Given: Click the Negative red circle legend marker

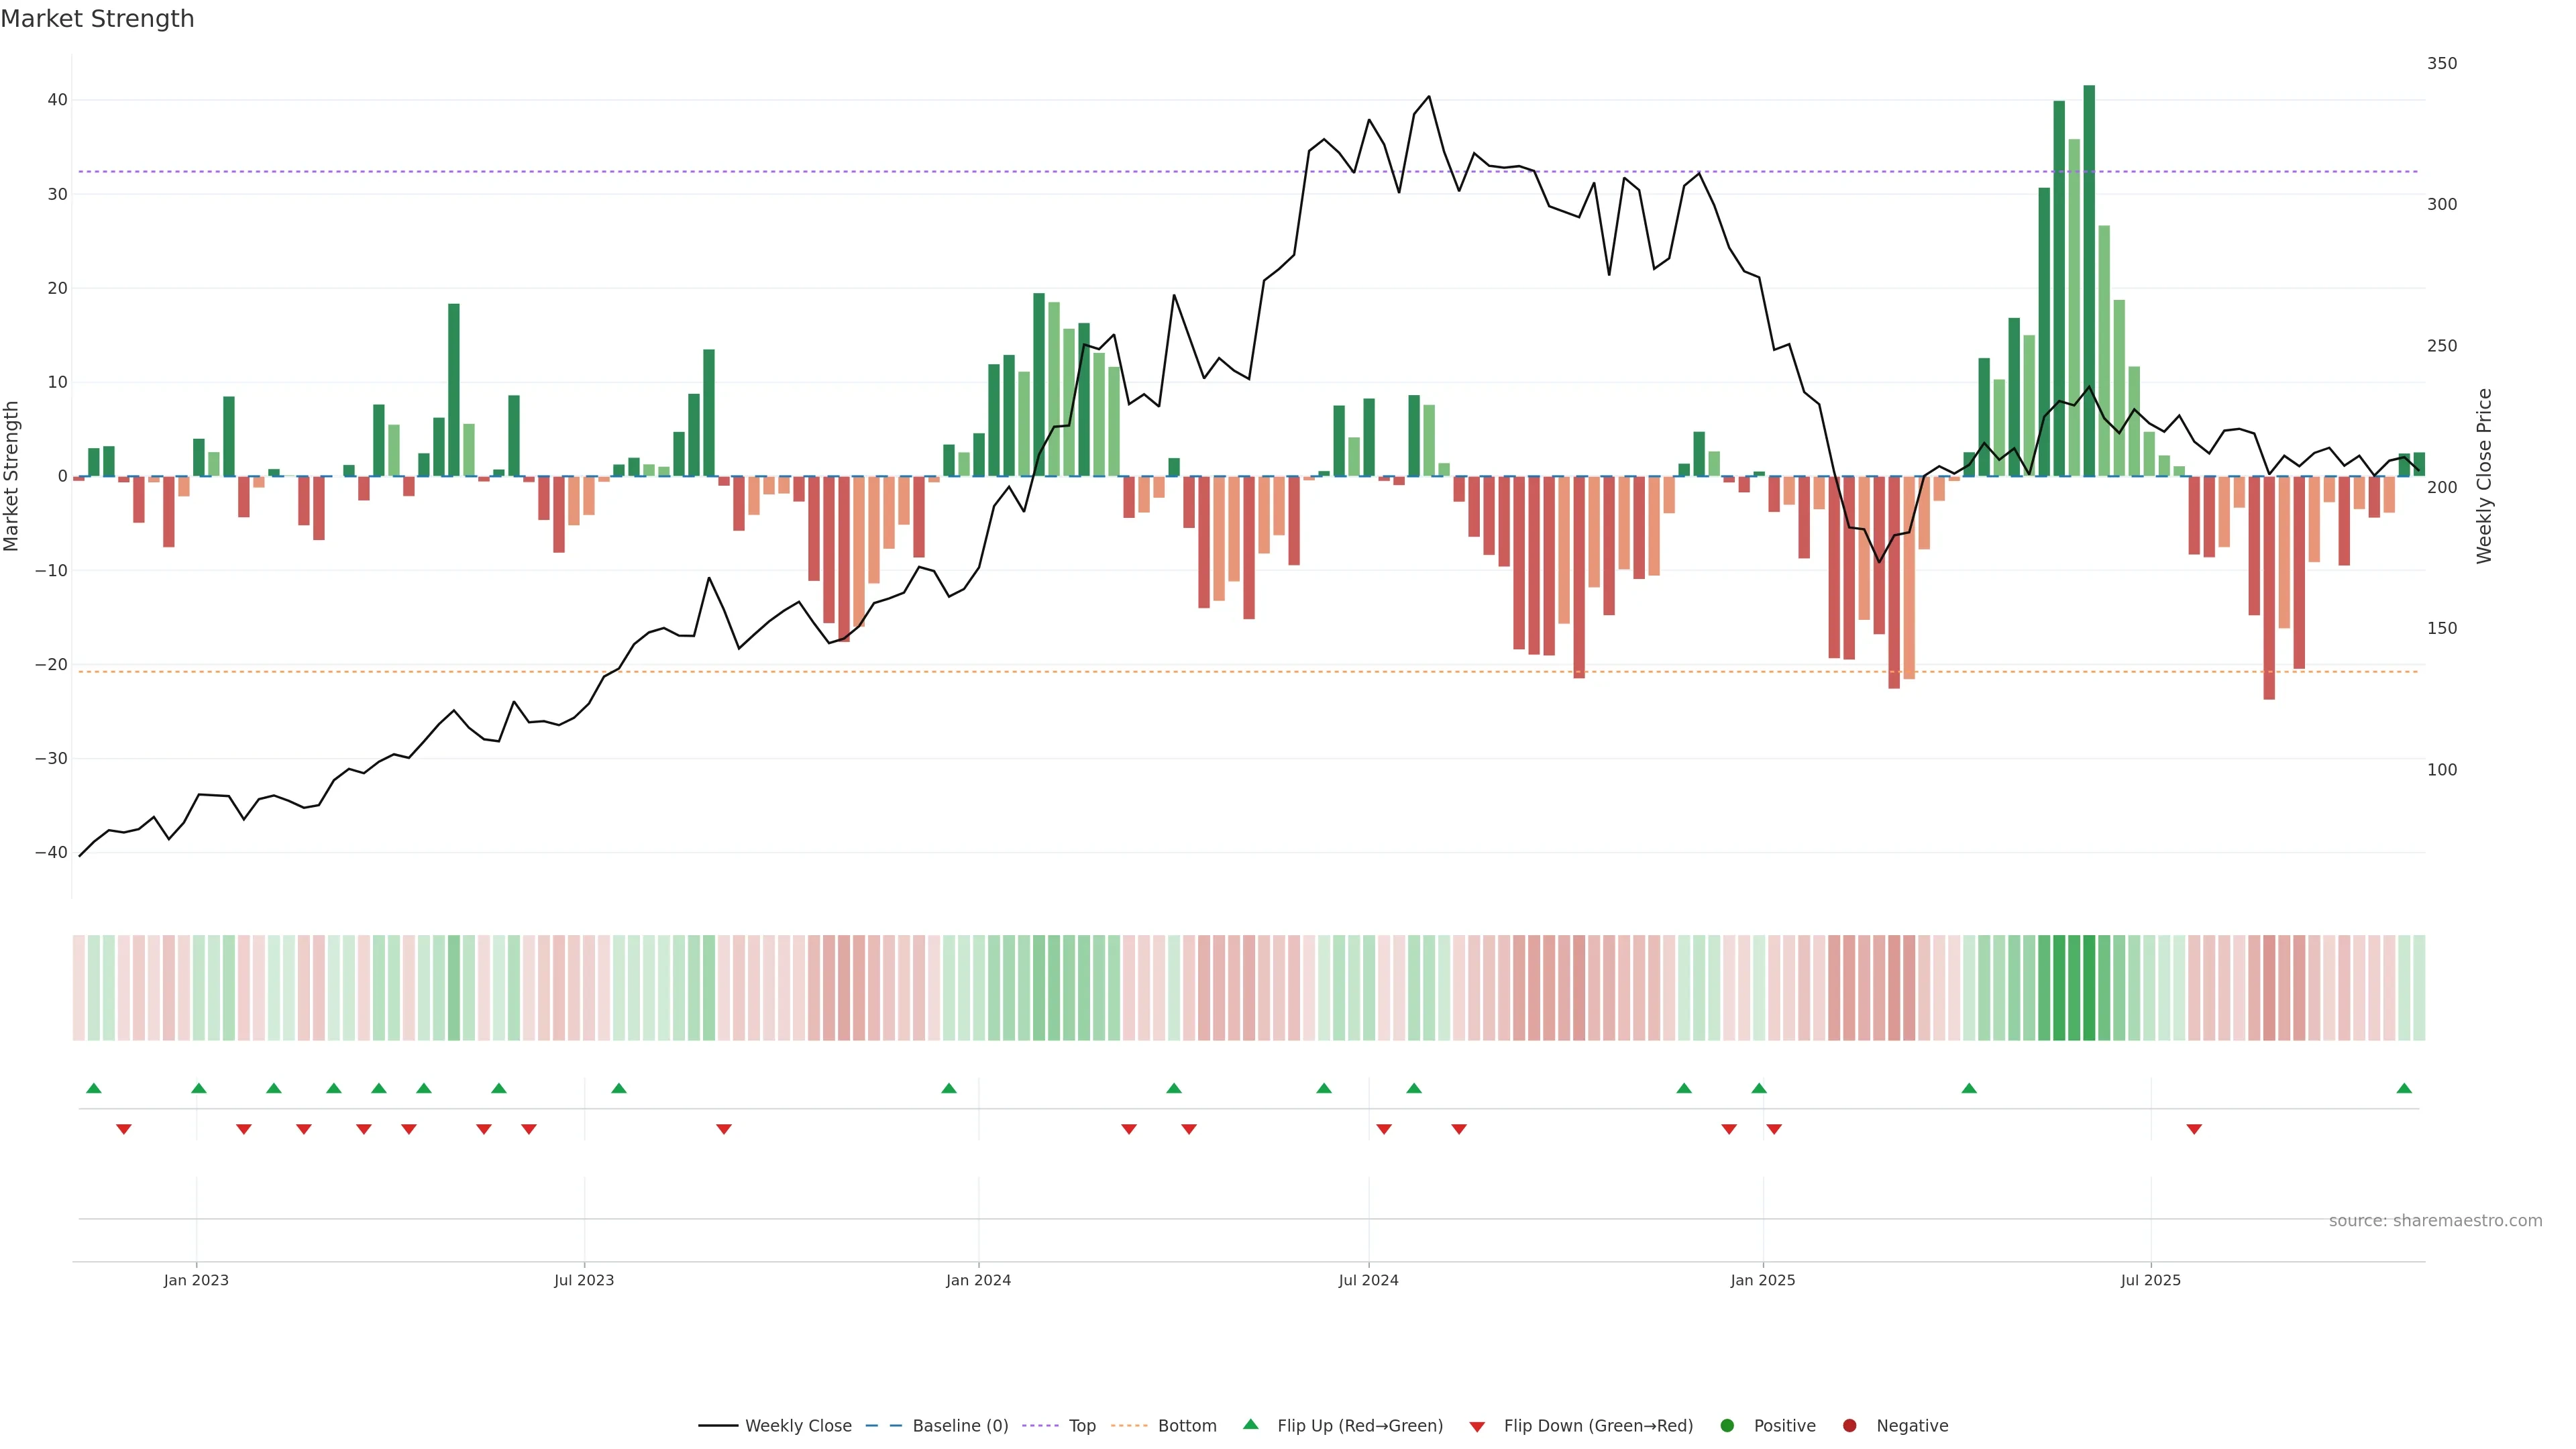Looking at the screenshot, I should (1849, 1425).
